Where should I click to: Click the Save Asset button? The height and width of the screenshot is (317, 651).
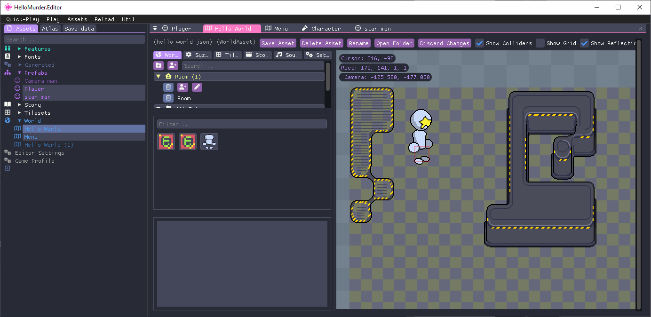[x=278, y=43]
